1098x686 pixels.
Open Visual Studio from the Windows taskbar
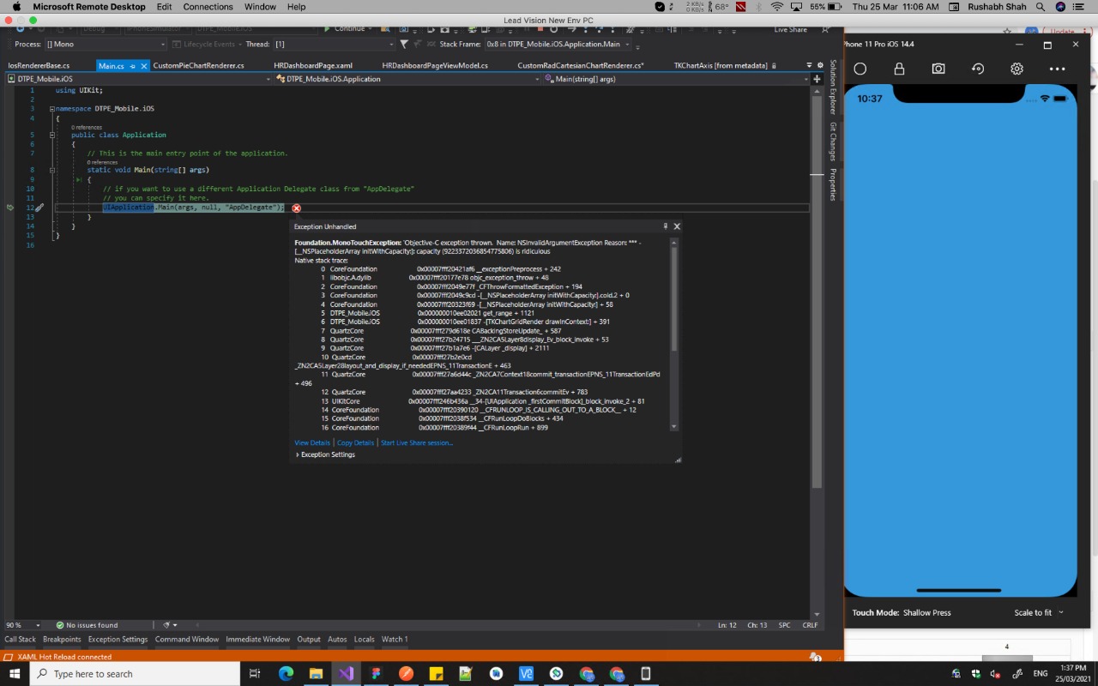point(346,674)
